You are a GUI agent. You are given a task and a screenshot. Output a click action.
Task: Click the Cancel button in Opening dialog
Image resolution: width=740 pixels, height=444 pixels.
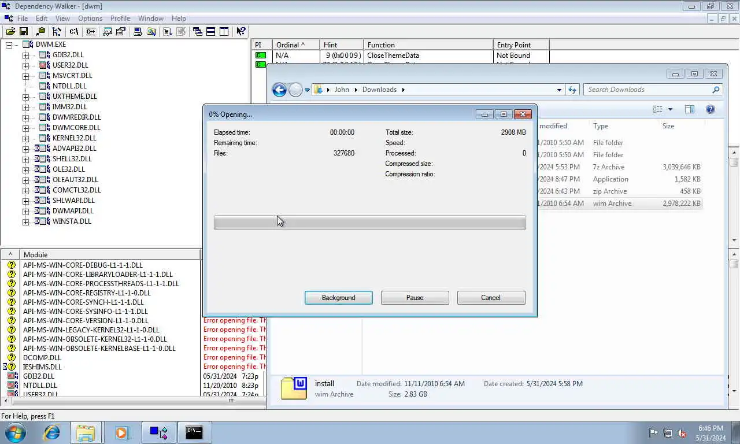(491, 298)
